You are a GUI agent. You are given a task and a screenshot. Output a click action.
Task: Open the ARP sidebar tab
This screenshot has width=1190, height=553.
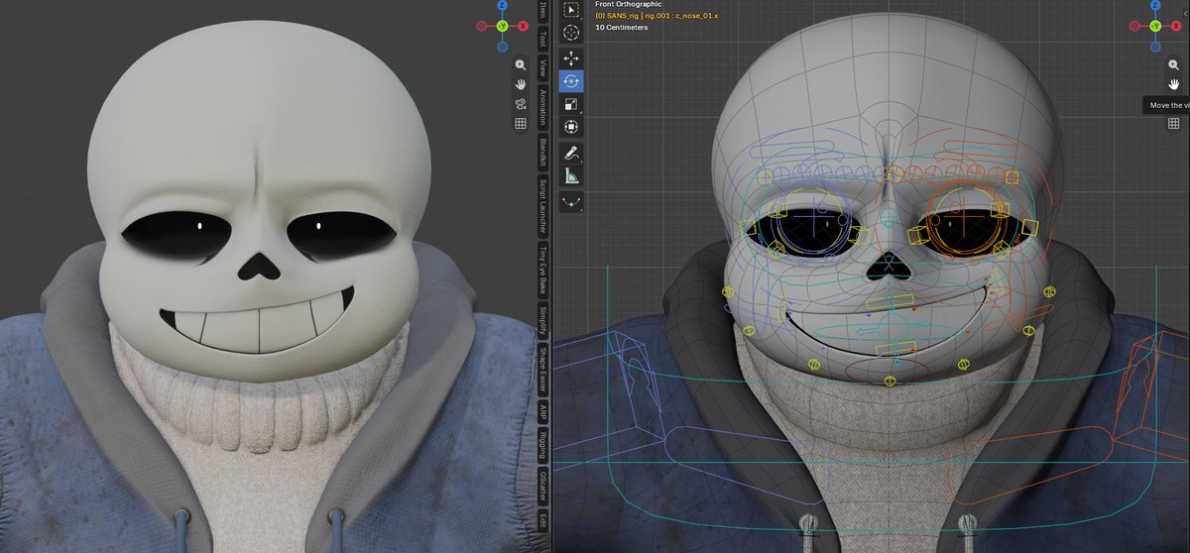pyautogui.click(x=542, y=411)
